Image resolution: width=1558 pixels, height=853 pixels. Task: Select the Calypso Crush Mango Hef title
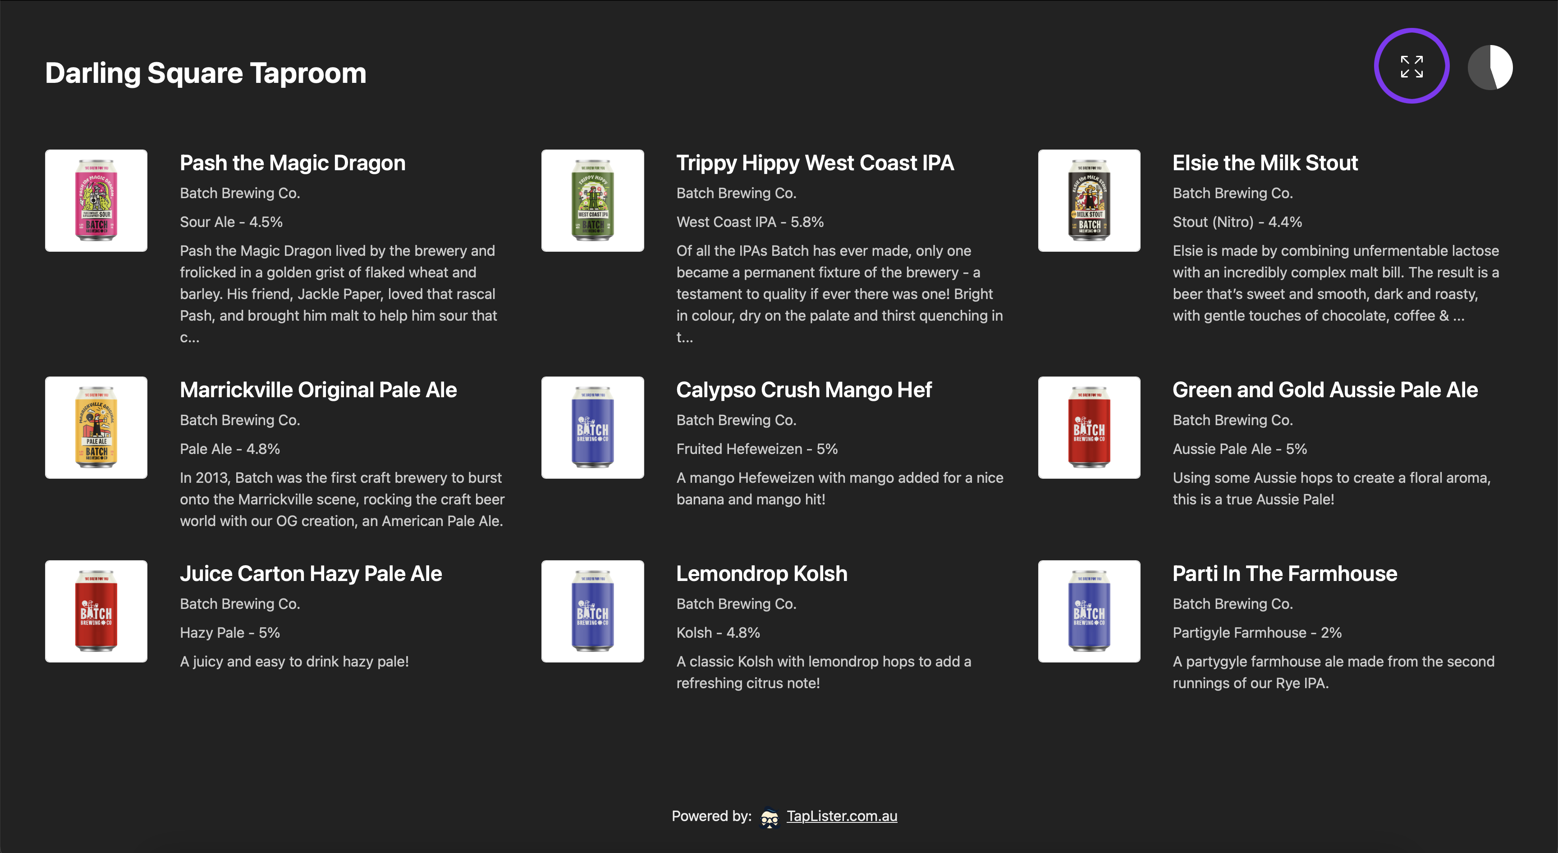(x=804, y=390)
